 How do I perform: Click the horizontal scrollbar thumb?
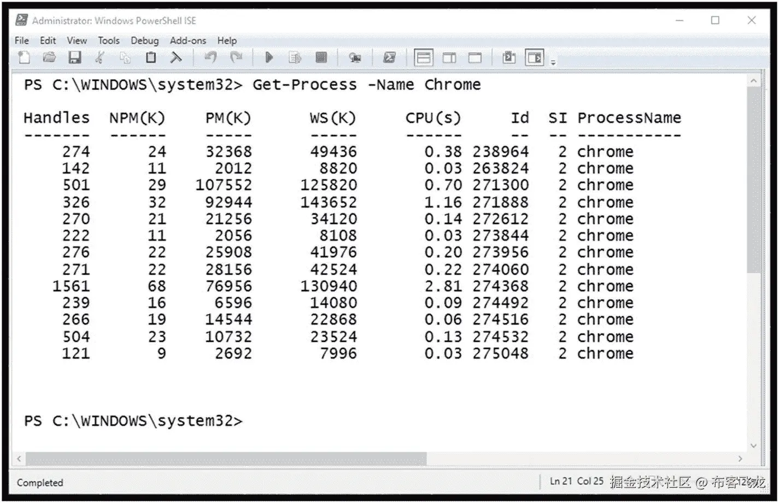coord(226,458)
